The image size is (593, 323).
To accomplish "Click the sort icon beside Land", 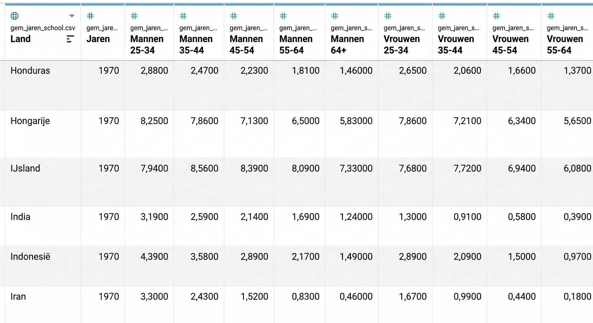I will [70, 39].
